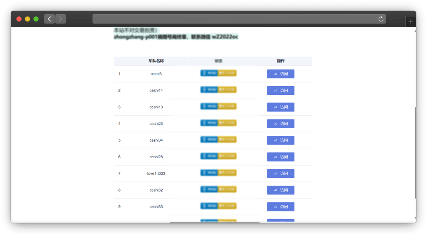
Task: Click the status badge in the love1-t023 row
Action: [x=218, y=173]
